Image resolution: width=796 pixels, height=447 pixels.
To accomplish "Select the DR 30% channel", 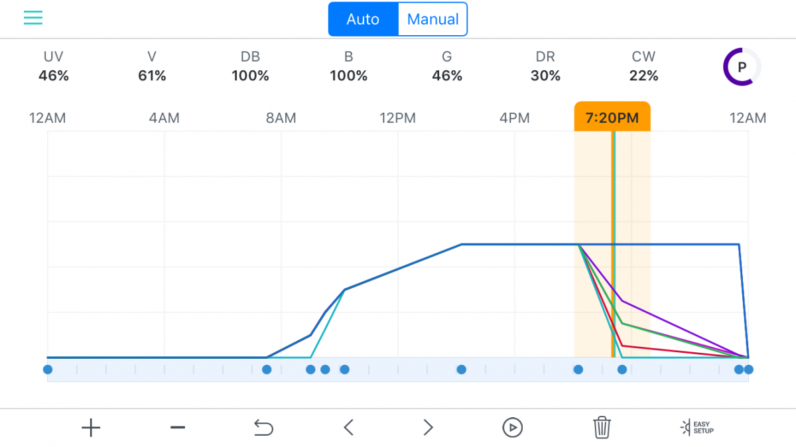I will click(x=545, y=66).
